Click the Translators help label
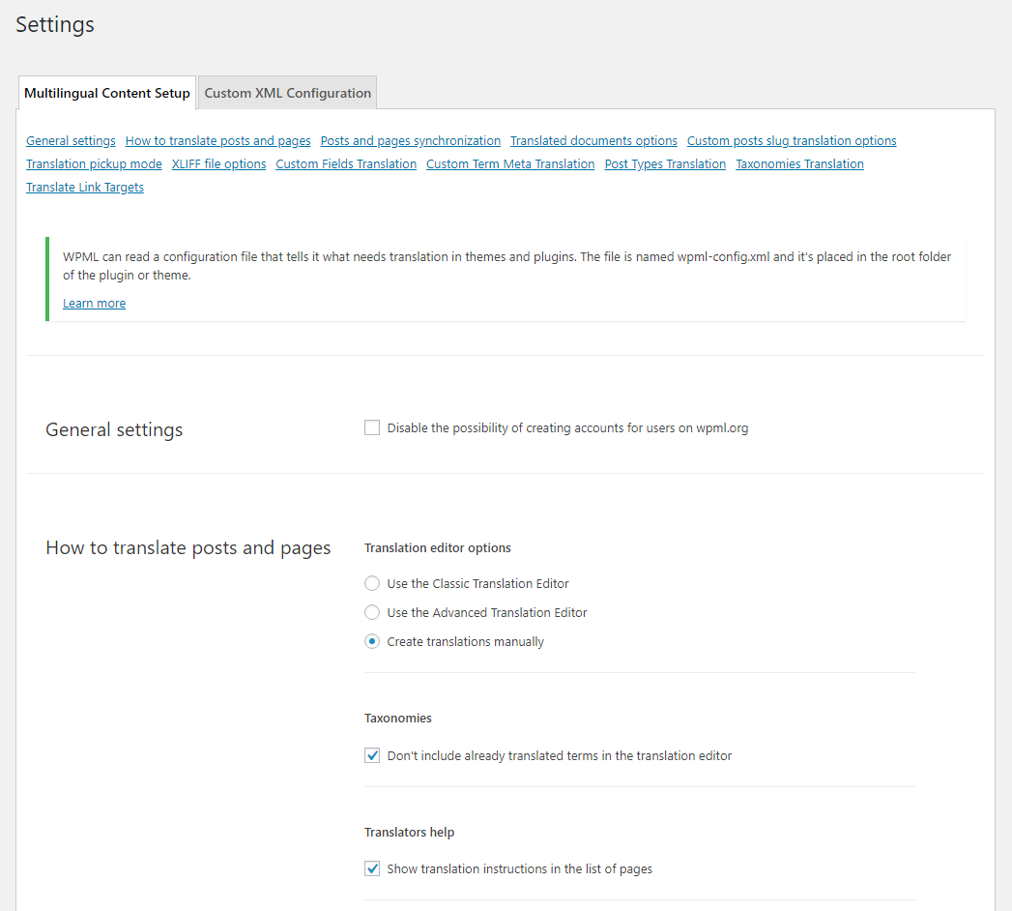This screenshot has width=1012, height=911. (409, 833)
